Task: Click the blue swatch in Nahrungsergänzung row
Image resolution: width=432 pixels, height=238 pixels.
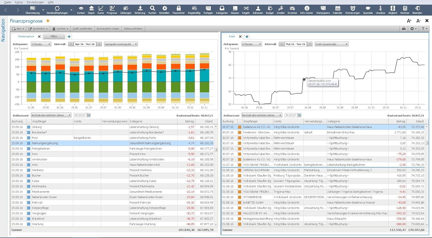Action: click(x=29, y=143)
